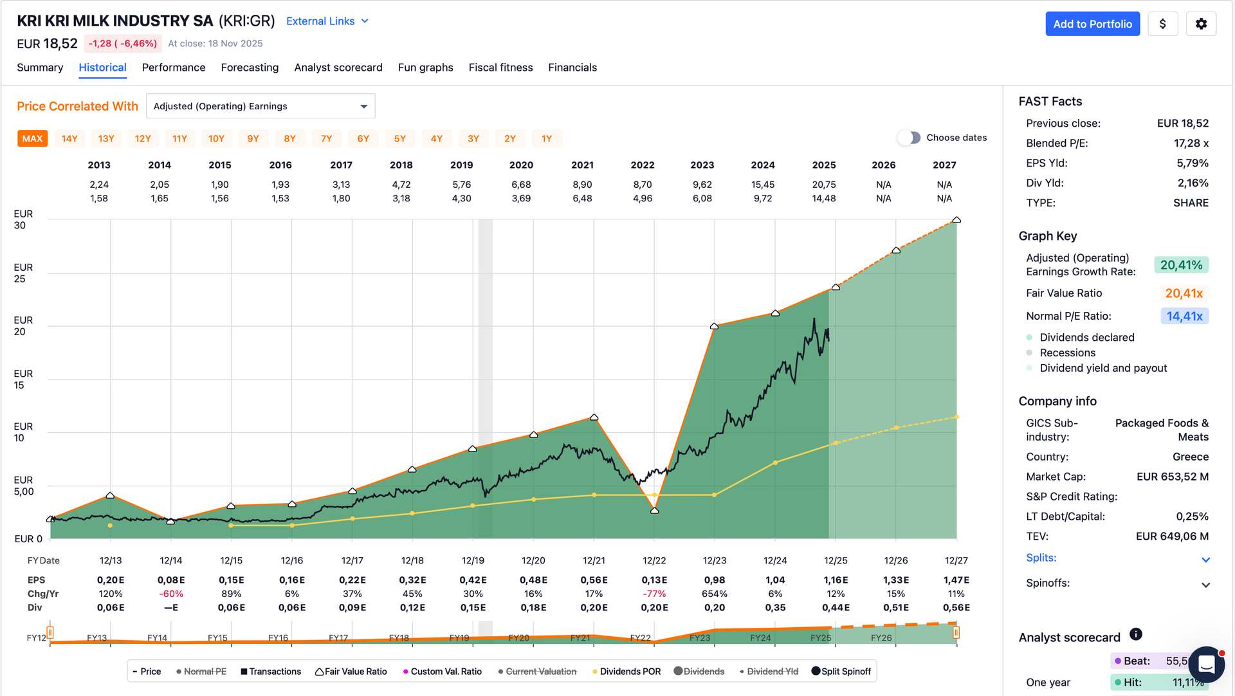Open the chat support bubble icon
Image resolution: width=1235 pixels, height=696 pixels.
pos(1206,664)
